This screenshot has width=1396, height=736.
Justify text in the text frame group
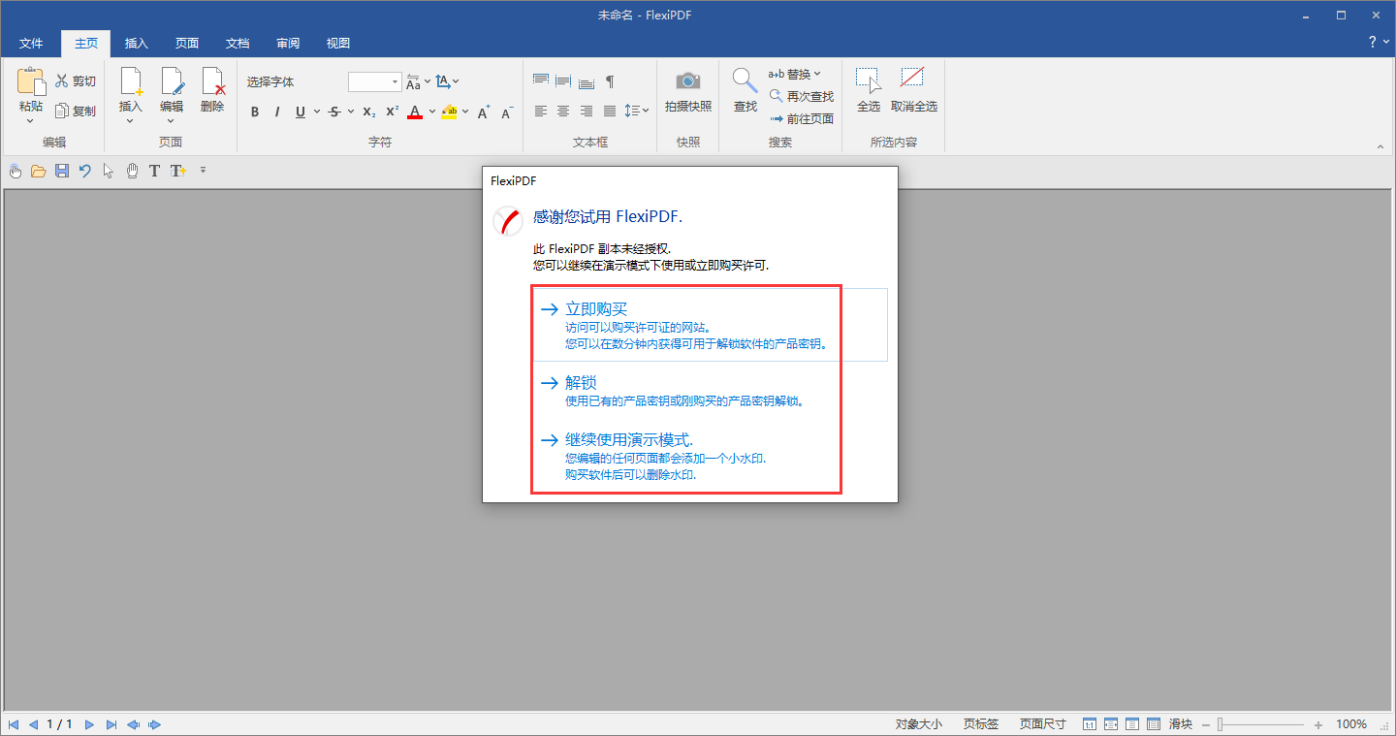pyautogui.click(x=610, y=112)
